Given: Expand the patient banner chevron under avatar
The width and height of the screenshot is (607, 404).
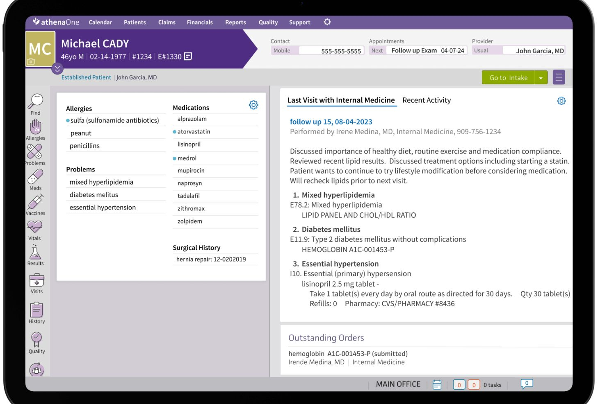Looking at the screenshot, I should tap(57, 69).
